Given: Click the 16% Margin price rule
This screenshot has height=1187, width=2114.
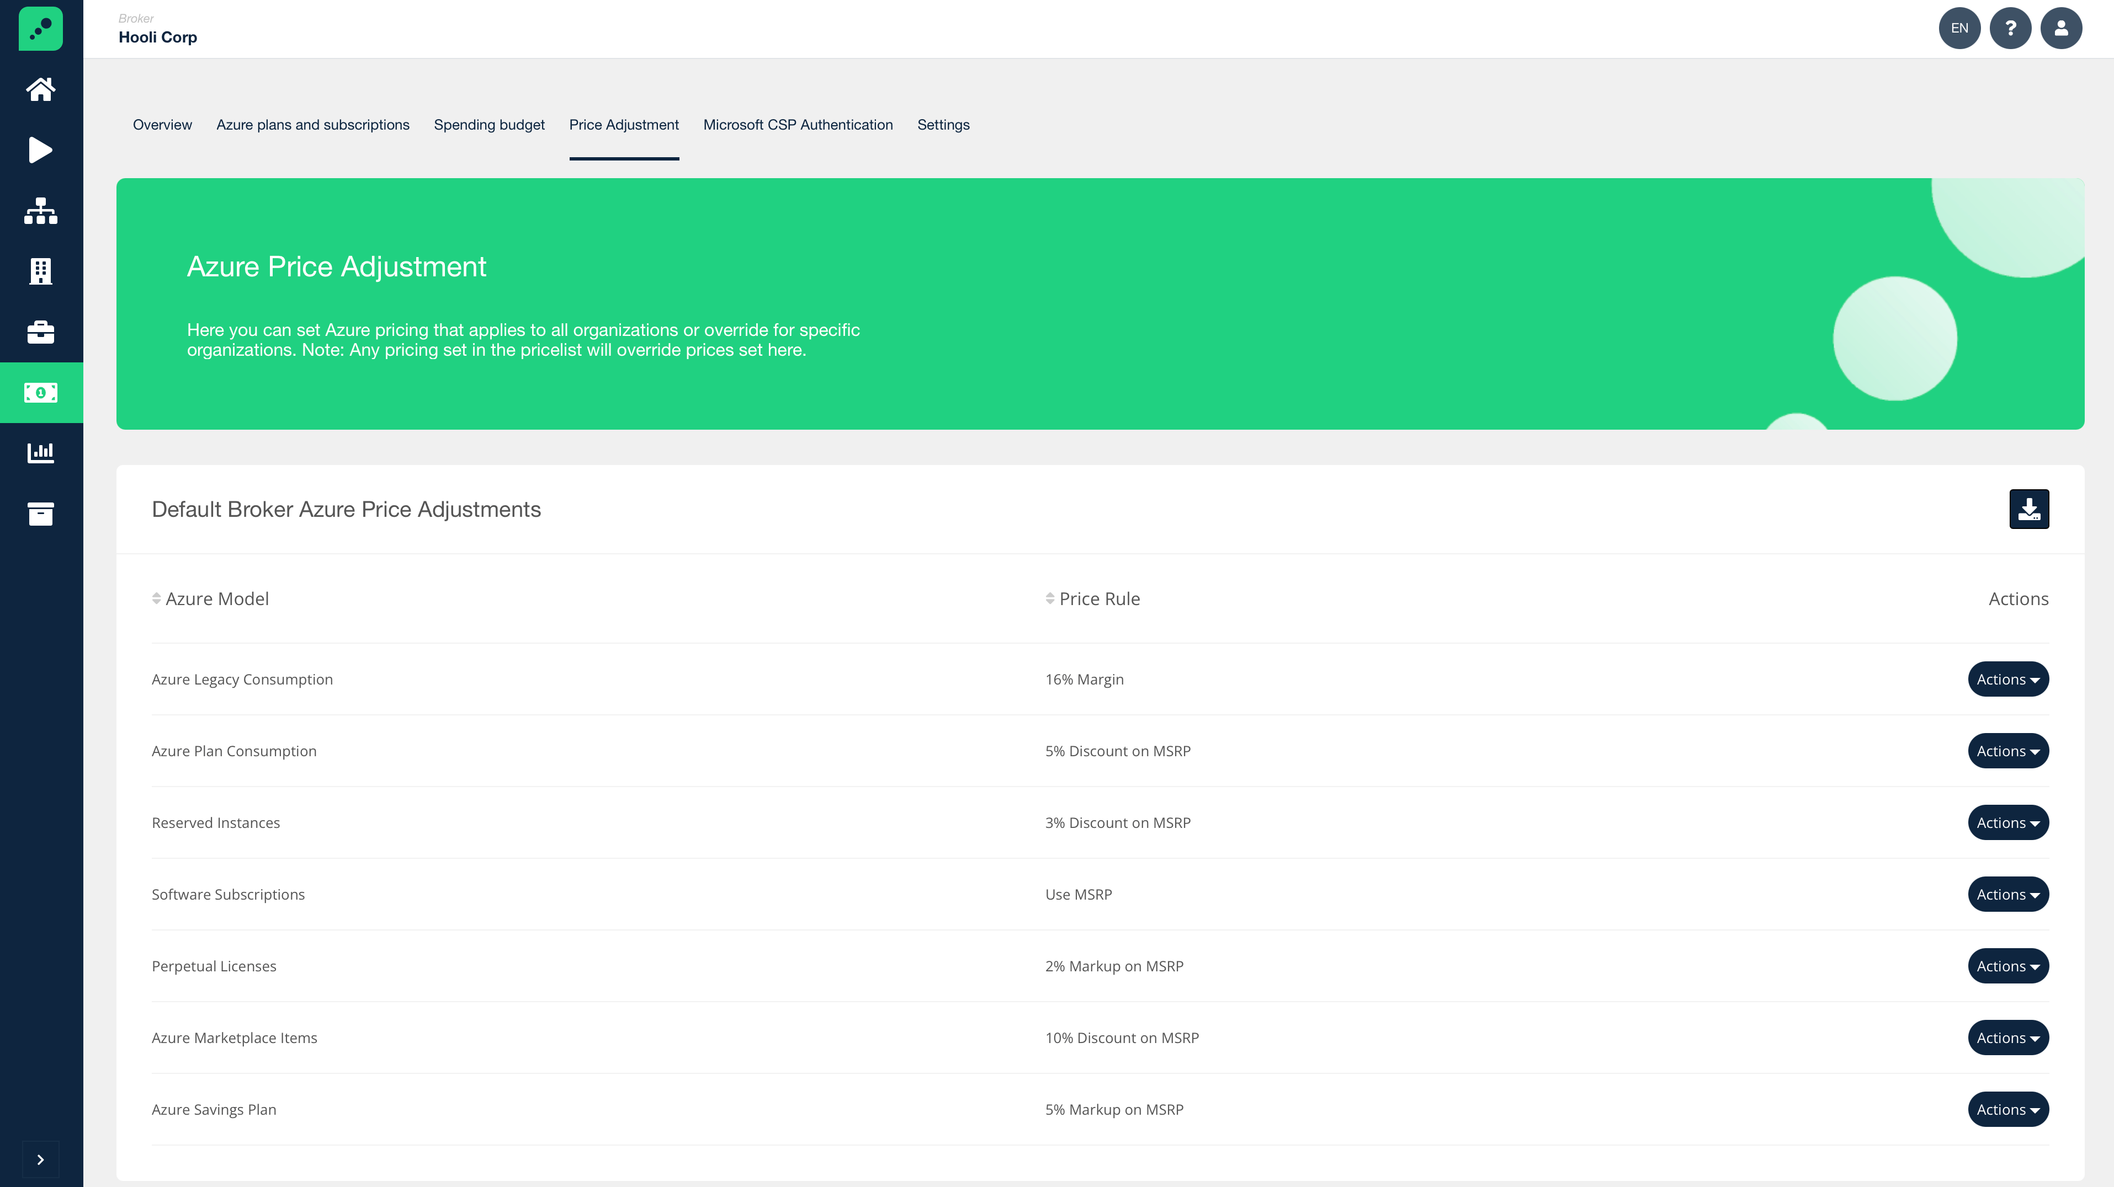Looking at the screenshot, I should pos(1085,679).
